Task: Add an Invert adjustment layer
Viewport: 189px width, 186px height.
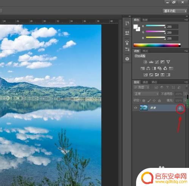Action: [x=146, y=75]
